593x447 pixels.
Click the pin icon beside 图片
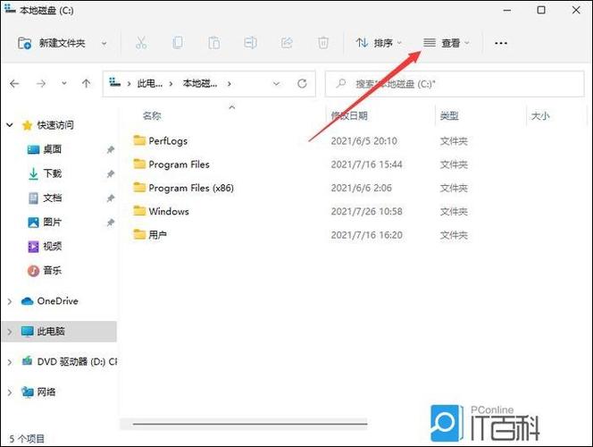point(111,223)
